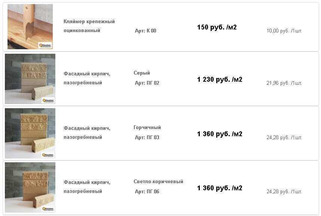Screen dimensions: 321x216
Task: Open Фасадный кирпич title in Серый row
Action: point(87,78)
